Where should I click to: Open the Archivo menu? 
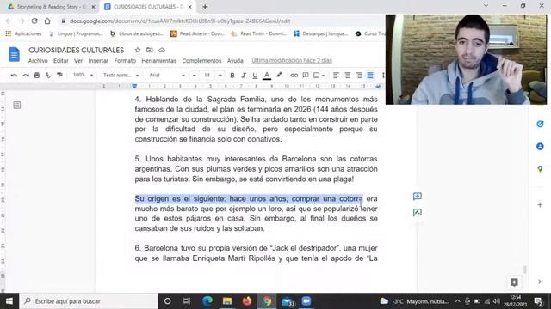click(x=38, y=61)
